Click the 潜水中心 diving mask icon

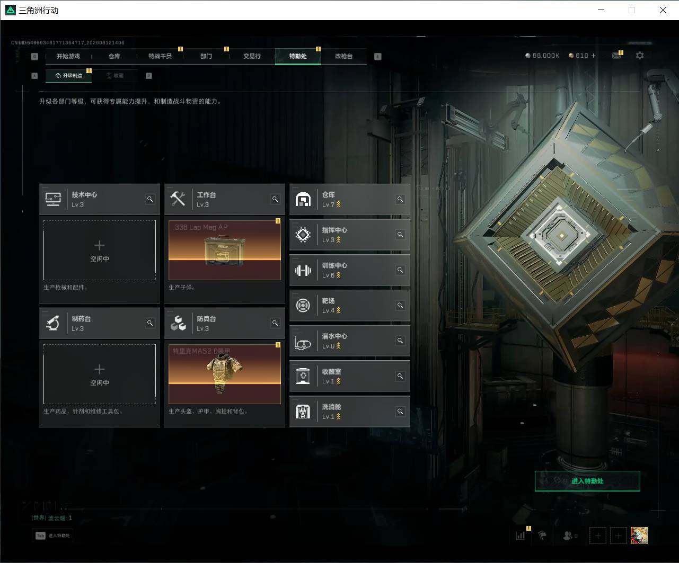point(303,343)
